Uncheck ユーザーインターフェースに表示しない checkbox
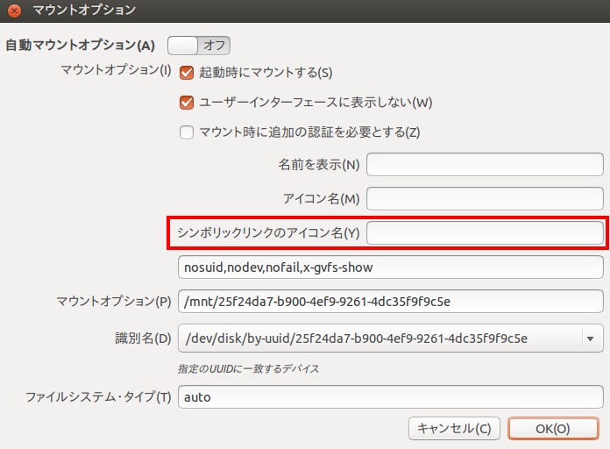This screenshot has width=610, height=449. [x=187, y=103]
